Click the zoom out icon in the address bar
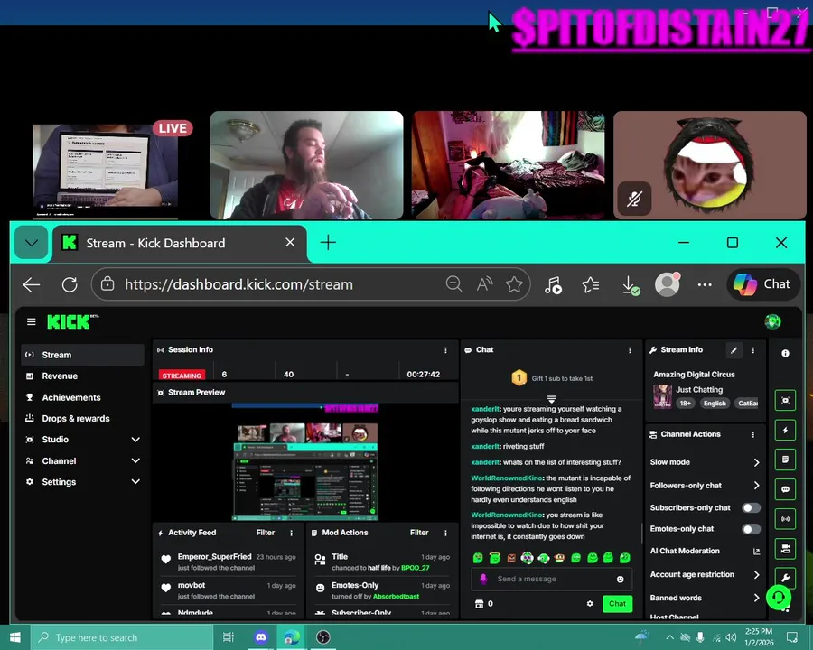This screenshot has height=650, width=813. (x=453, y=284)
